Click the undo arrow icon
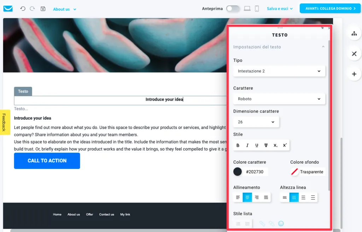Screen dimensions: 362x232 coord(23,9)
